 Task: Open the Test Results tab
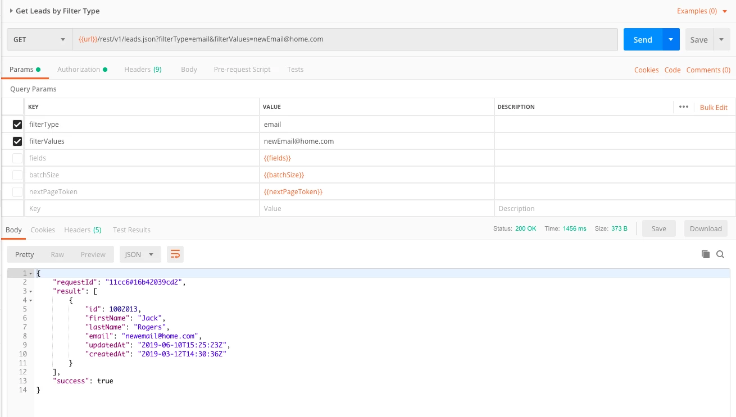(131, 230)
